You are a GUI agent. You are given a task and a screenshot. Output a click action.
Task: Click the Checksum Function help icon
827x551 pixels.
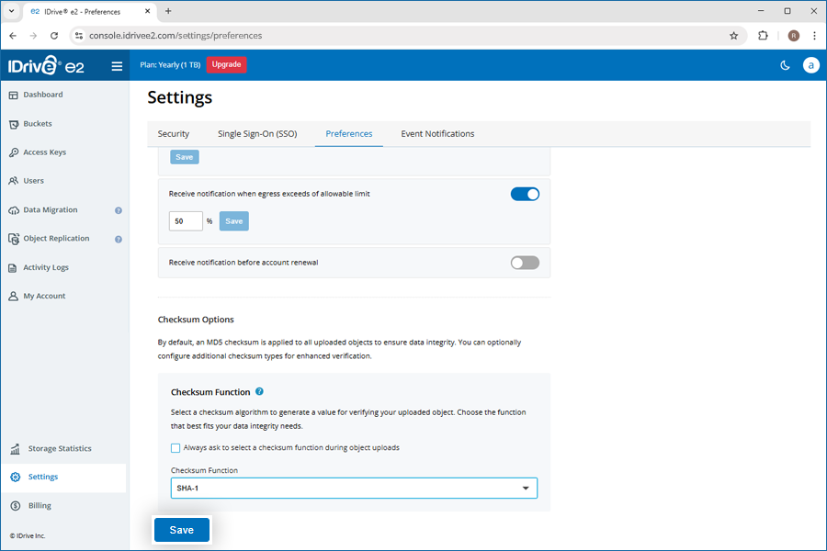click(x=260, y=392)
